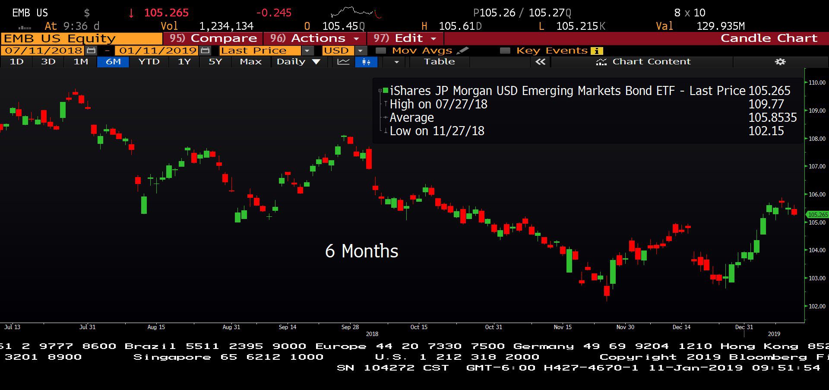This screenshot has height=390, width=829.
Task: Toggle the Mov Avgs checkbox
Action: [381, 51]
